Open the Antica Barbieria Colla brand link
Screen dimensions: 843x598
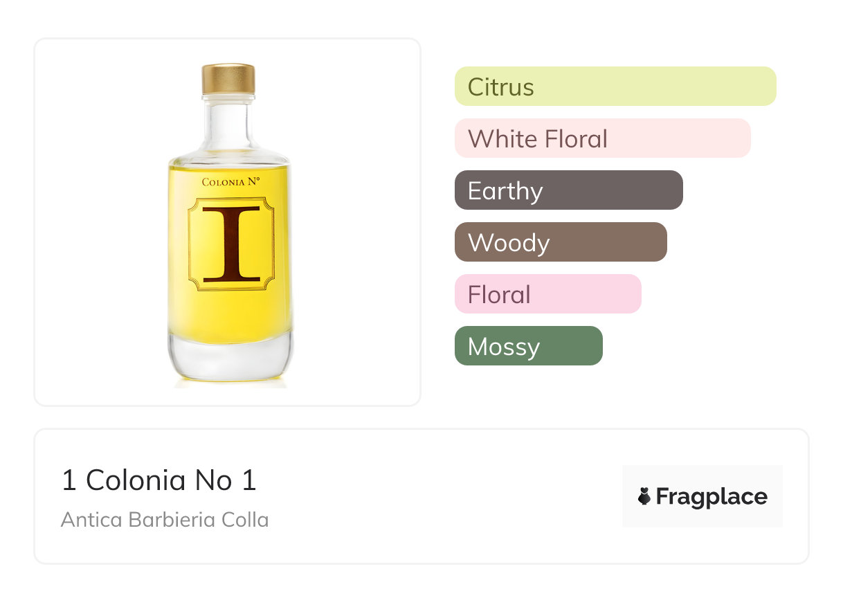coord(165,519)
